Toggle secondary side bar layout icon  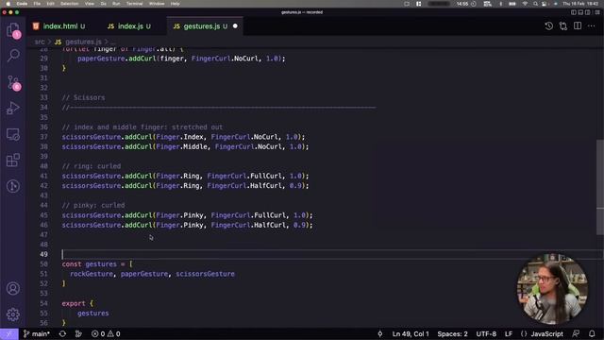587,12
